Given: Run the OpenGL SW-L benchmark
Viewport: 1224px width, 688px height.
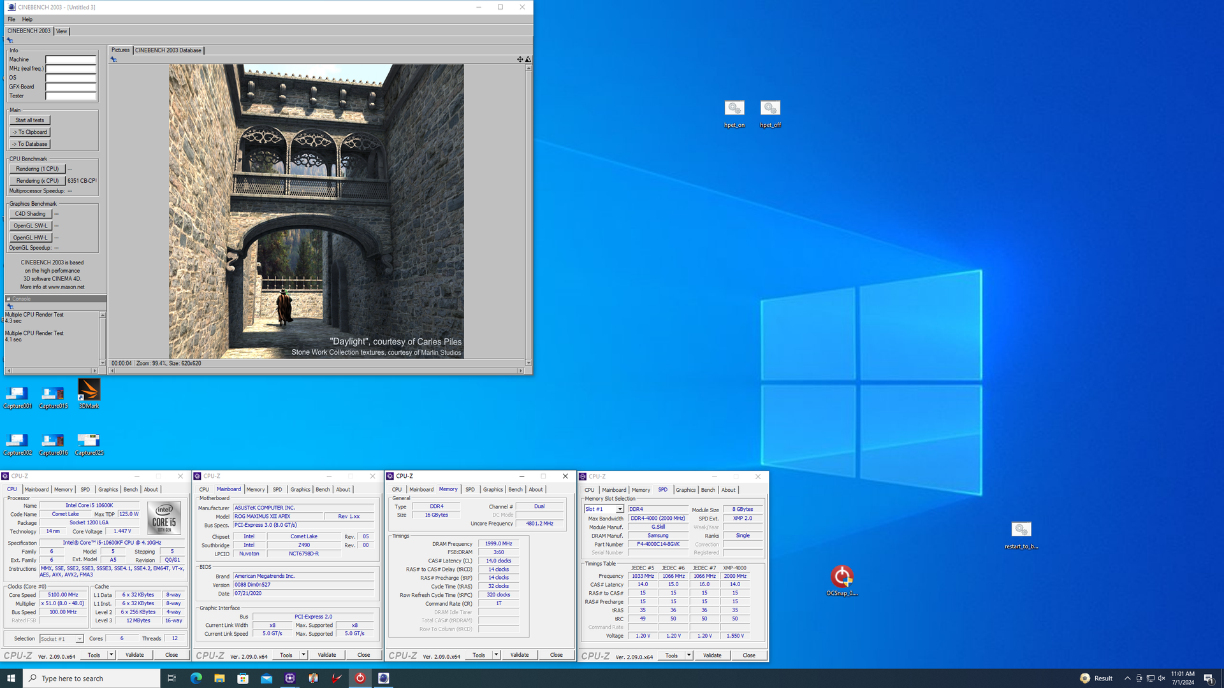Looking at the screenshot, I should [x=31, y=226].
